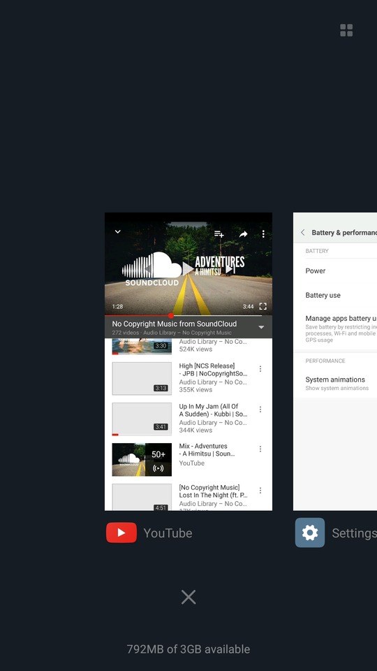Tap the center play button on the video
This screenshot has width=377, height=671.
coord(188,268)
